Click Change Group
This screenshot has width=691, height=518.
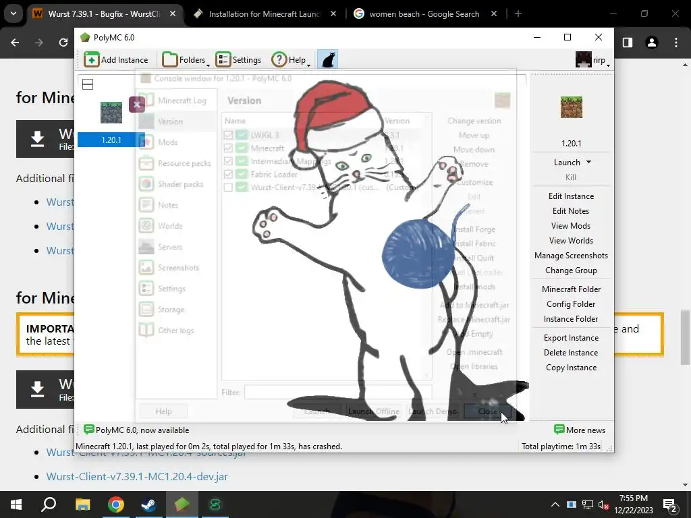(571, 270)
